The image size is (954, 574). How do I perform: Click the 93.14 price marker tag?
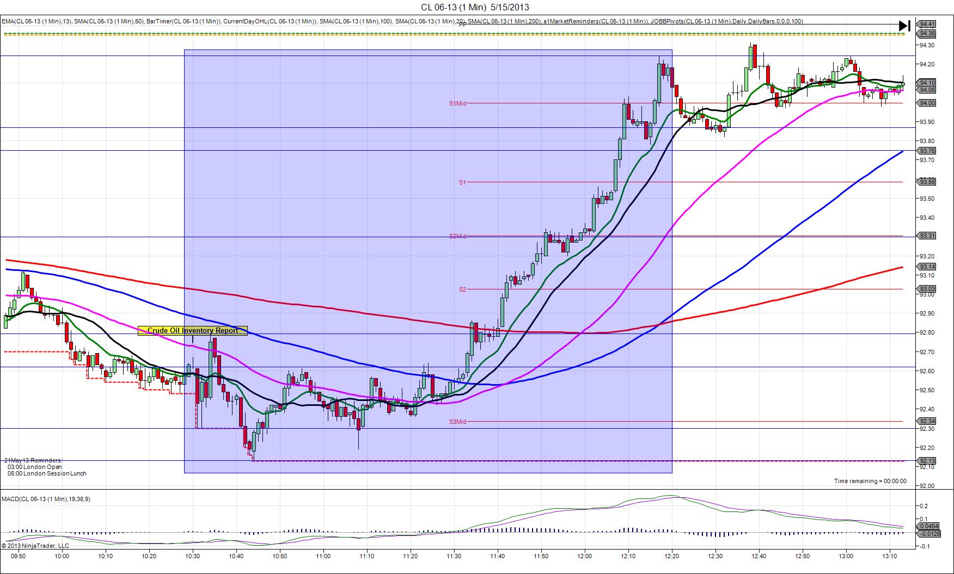[927, 267]
